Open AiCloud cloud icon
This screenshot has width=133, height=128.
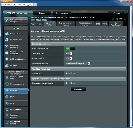[x=7, y=65]
